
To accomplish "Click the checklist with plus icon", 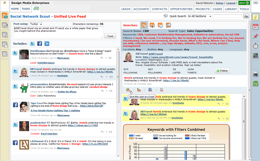I will coord(161,90).
